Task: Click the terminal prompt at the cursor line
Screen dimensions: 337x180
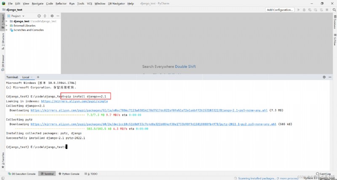Action: point(37,147)
